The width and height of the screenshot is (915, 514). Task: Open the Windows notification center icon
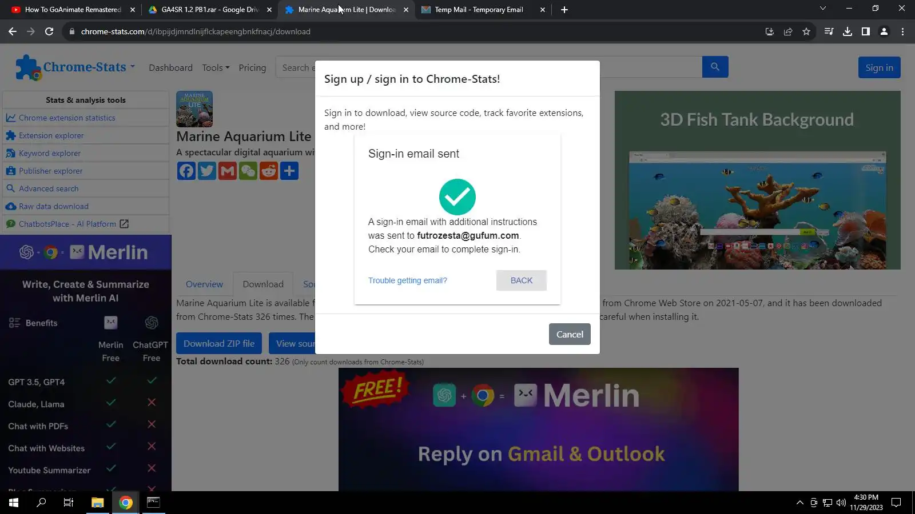(896, 503)
